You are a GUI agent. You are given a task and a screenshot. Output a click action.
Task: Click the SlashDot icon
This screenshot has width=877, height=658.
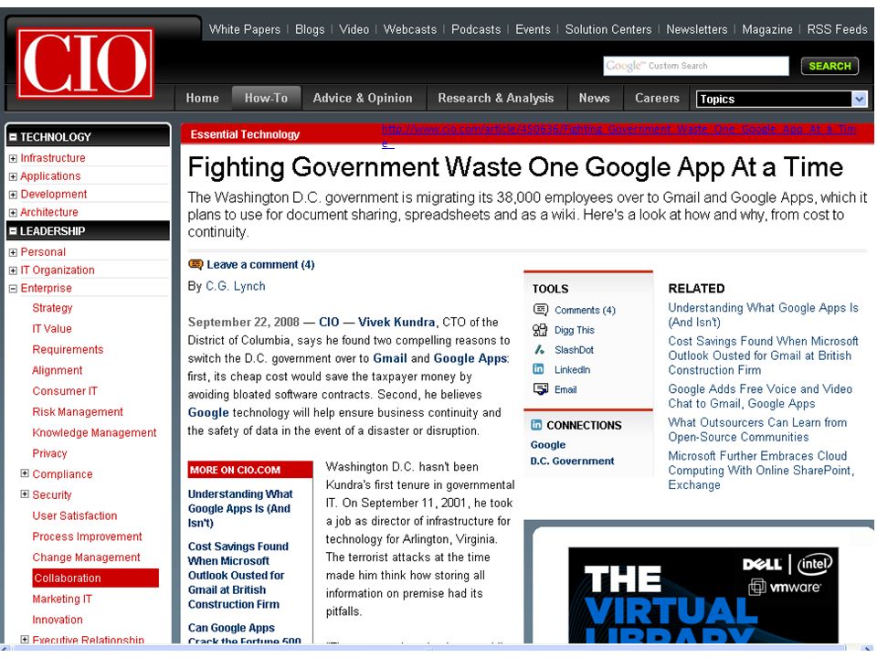point(539,350)
